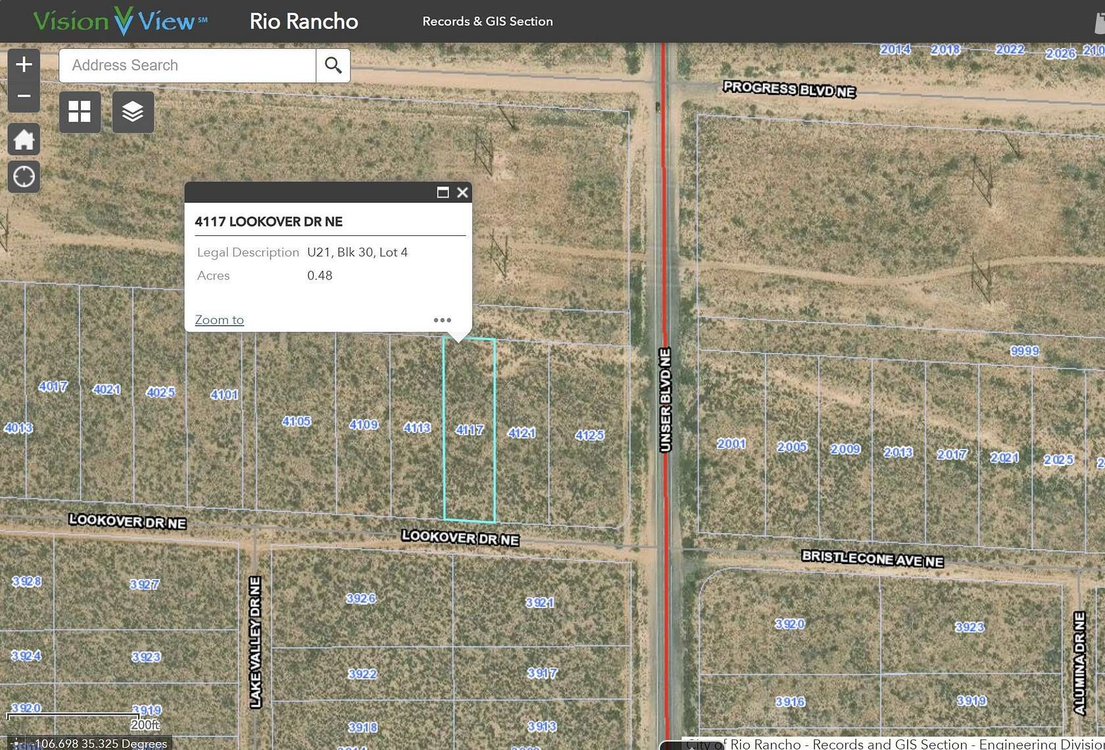
Task: Select parcel 3921 south of Lookover Dr
Action: click(x=541, y=601)
